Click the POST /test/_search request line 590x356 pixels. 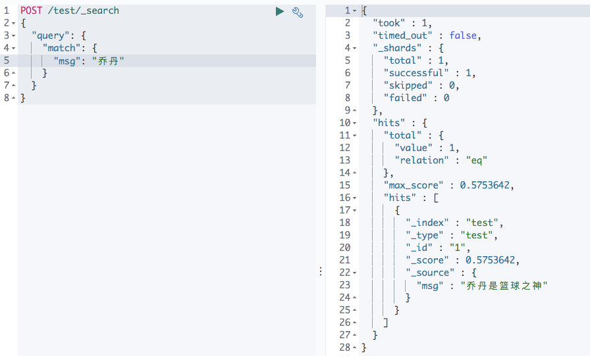pos(70,11)
